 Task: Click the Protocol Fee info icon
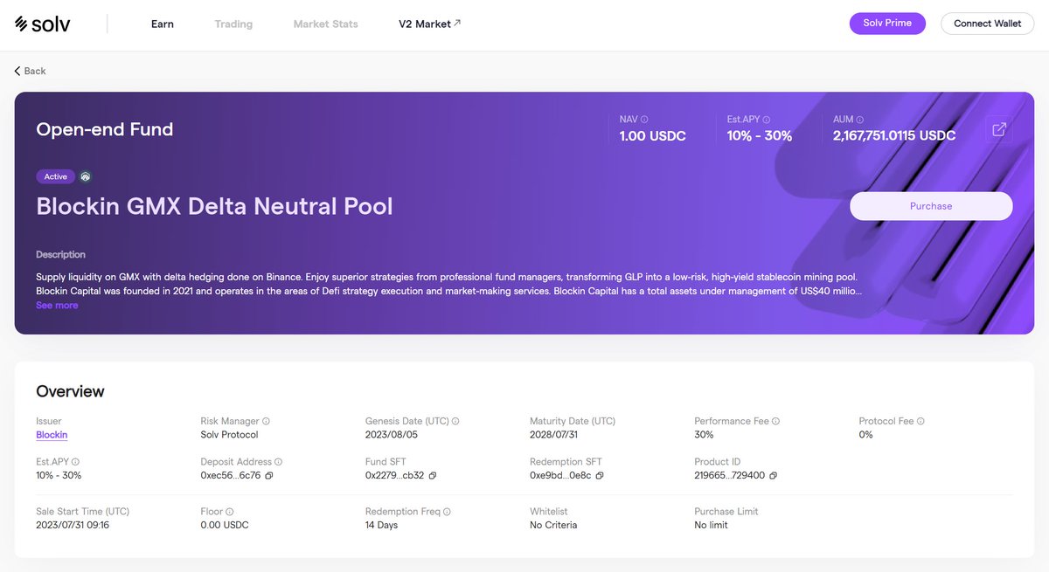click(x=920, y=421)
